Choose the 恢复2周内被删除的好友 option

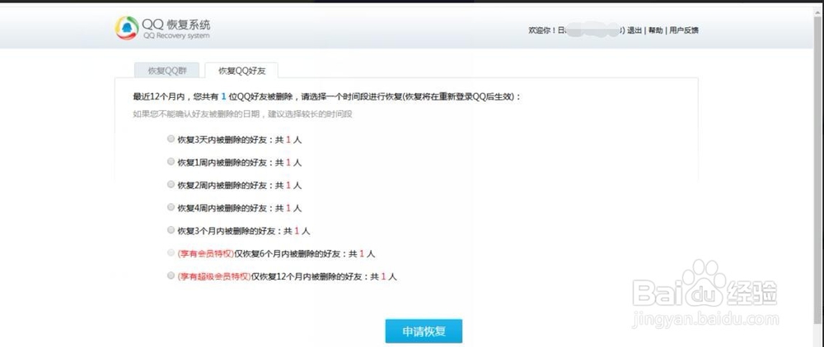(x=171, y=184)
